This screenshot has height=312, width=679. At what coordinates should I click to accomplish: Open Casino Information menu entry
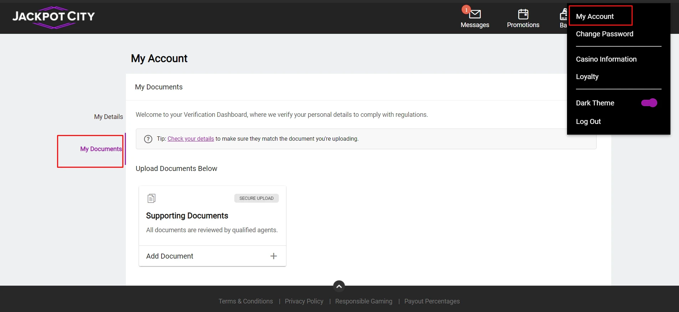606,59
